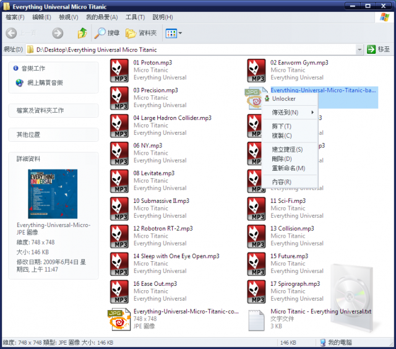Select Copy (複製) in context menu
Screen dimensions: 396x349
tap(290, 136)
